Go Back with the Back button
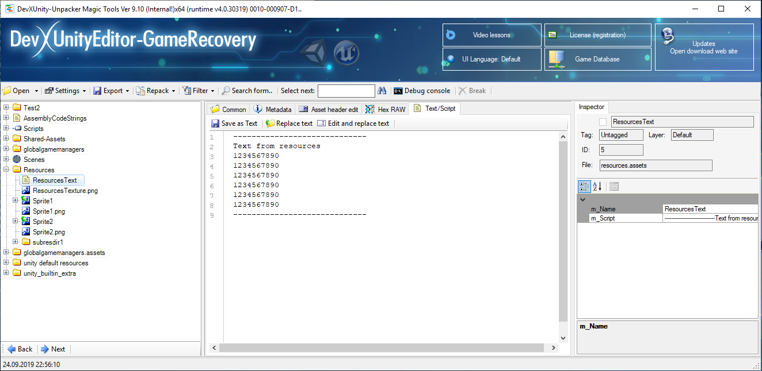The image size is (762, 371). click(x=20, y=349)
